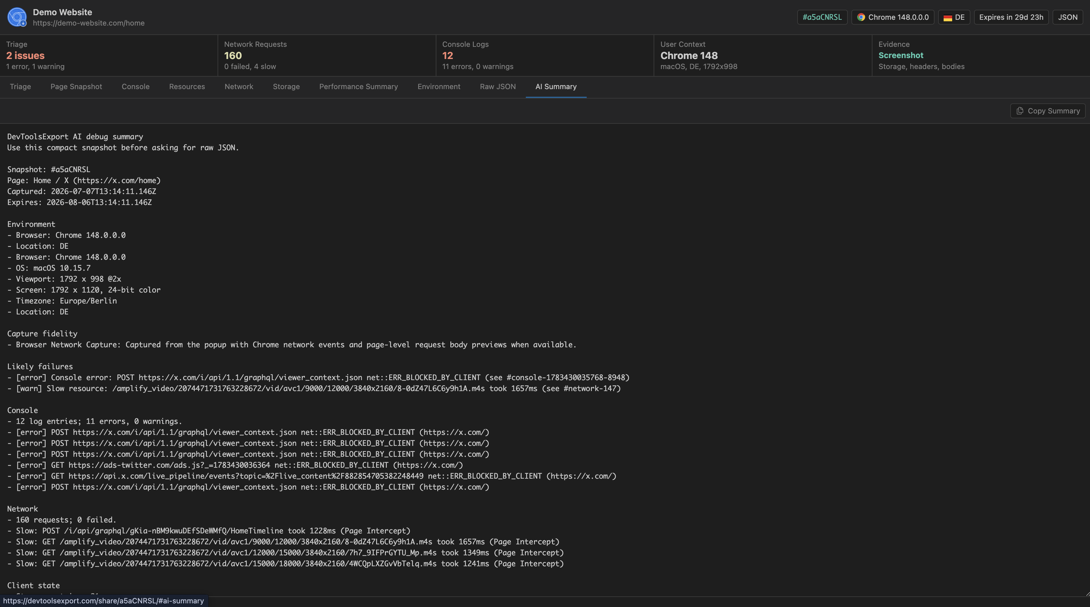This screenshot has height=607, width=1090.
Task: Click the German flag DE badge
Action: (x=954, y=17)
